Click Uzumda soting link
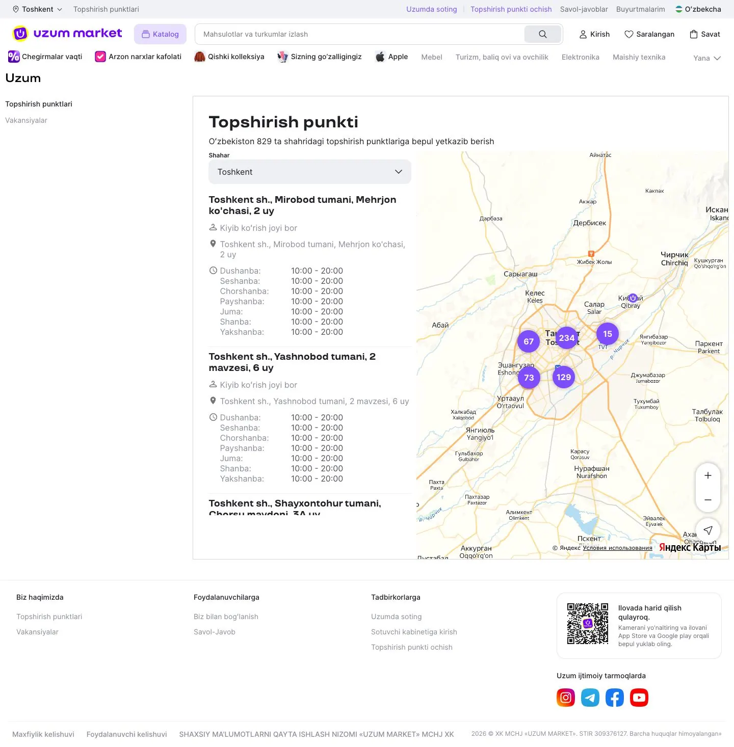The width and height of the screenshot is (734, 747). click(432, 9)
